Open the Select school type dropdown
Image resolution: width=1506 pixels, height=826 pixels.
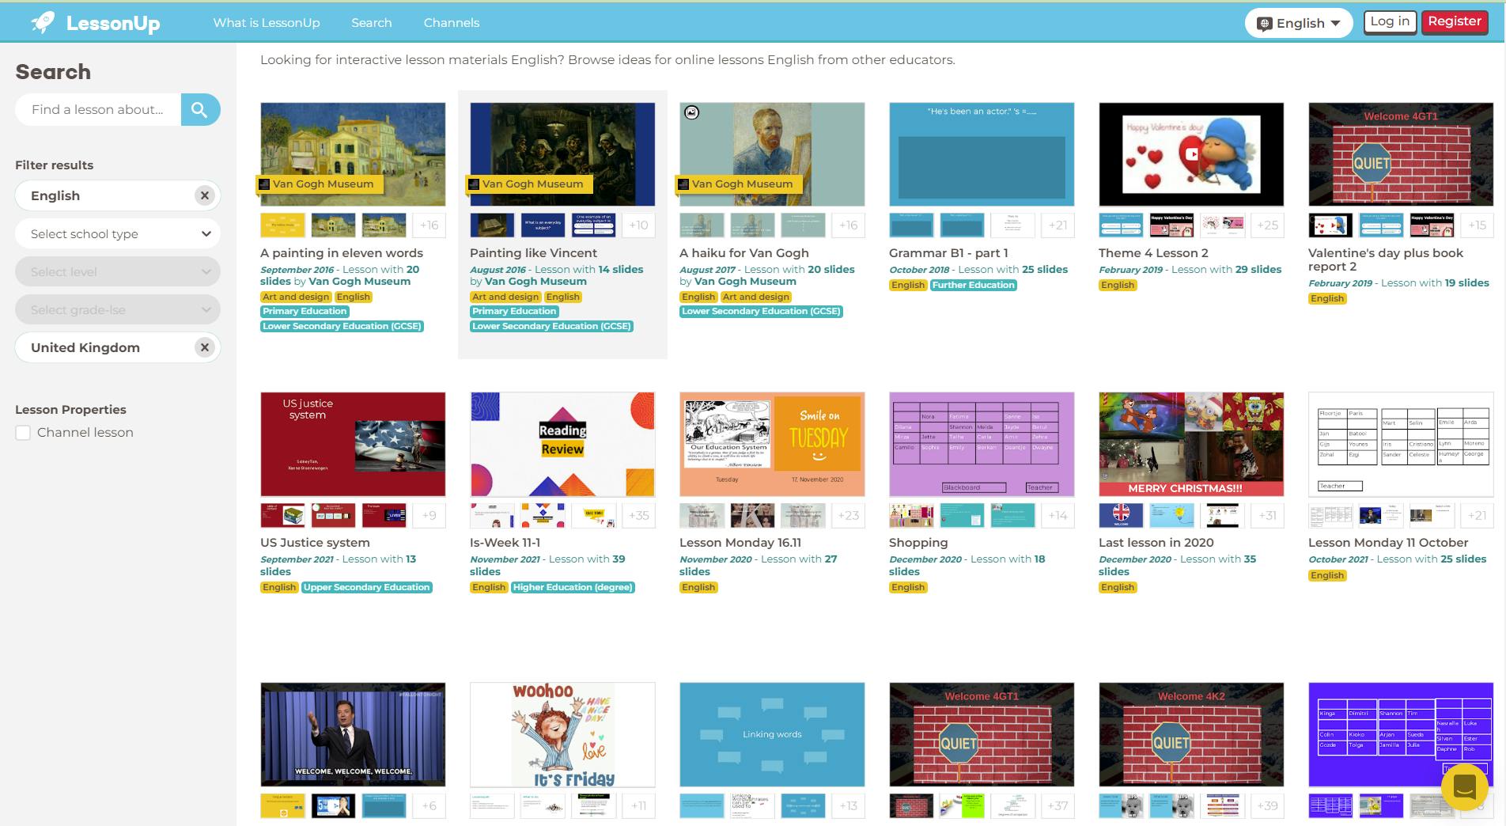[x=118, y=233]
